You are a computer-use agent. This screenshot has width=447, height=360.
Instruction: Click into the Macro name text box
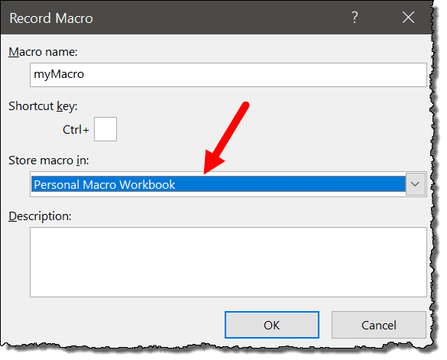click(x=228, y=75)
